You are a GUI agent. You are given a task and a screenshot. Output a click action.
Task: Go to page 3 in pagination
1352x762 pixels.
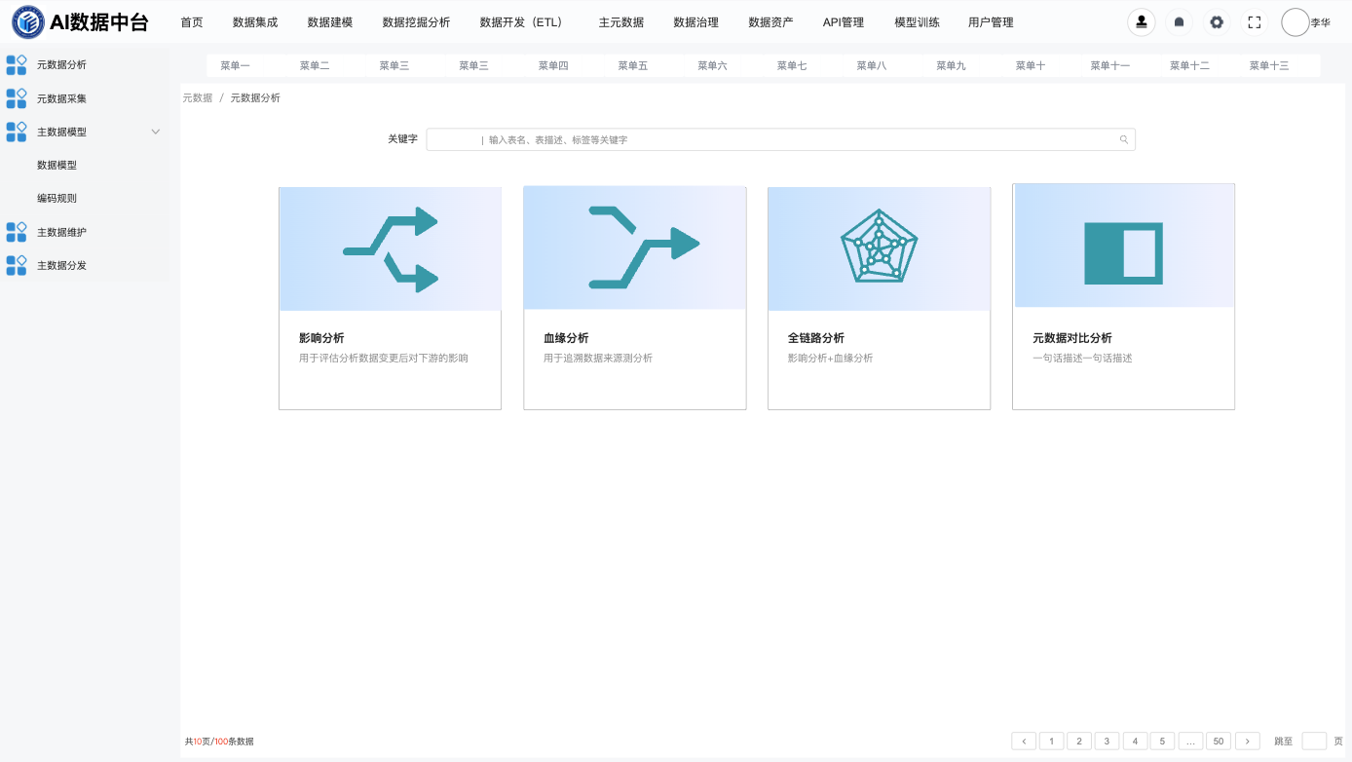[x=1108, y=742]
